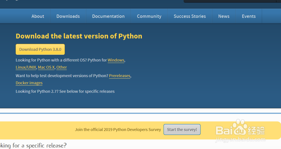Open the Community menu

tap(149, 16)
